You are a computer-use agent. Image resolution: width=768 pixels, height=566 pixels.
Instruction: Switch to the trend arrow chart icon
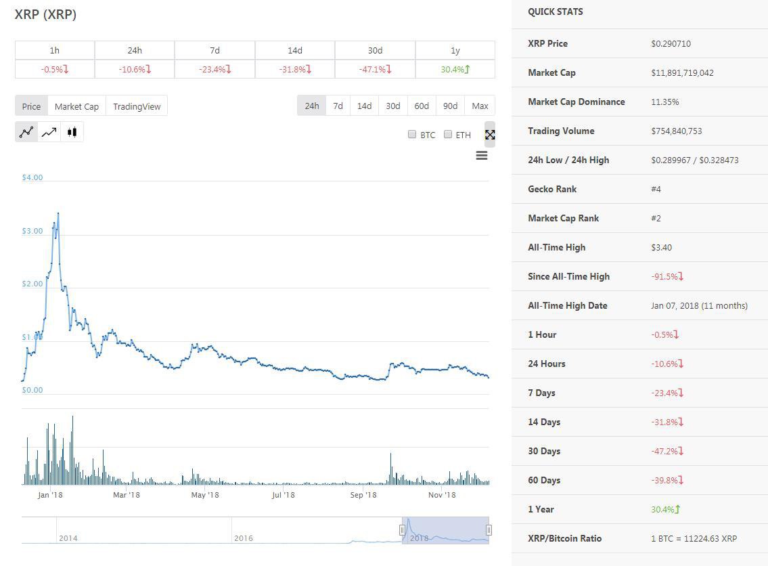point(49,132)
